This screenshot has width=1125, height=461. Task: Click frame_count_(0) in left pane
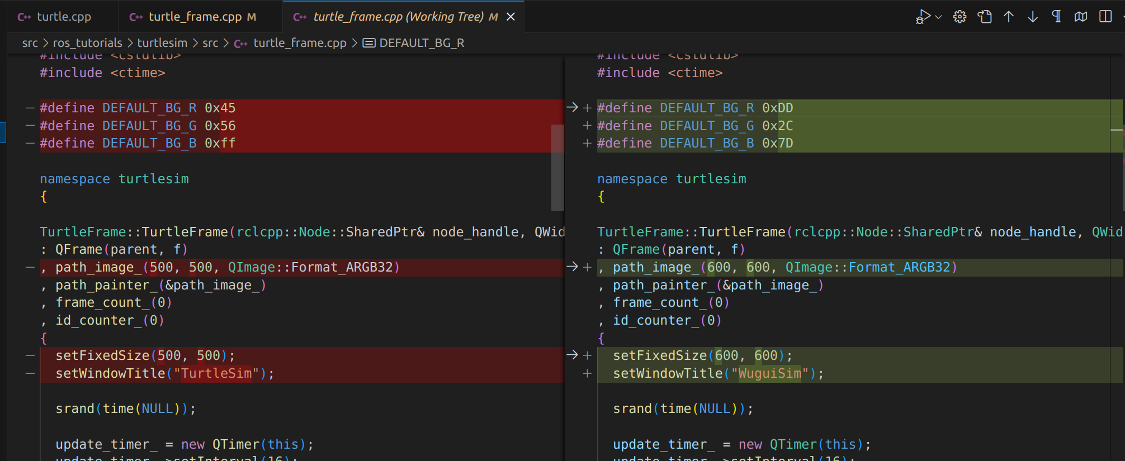(x=114, y=302)
